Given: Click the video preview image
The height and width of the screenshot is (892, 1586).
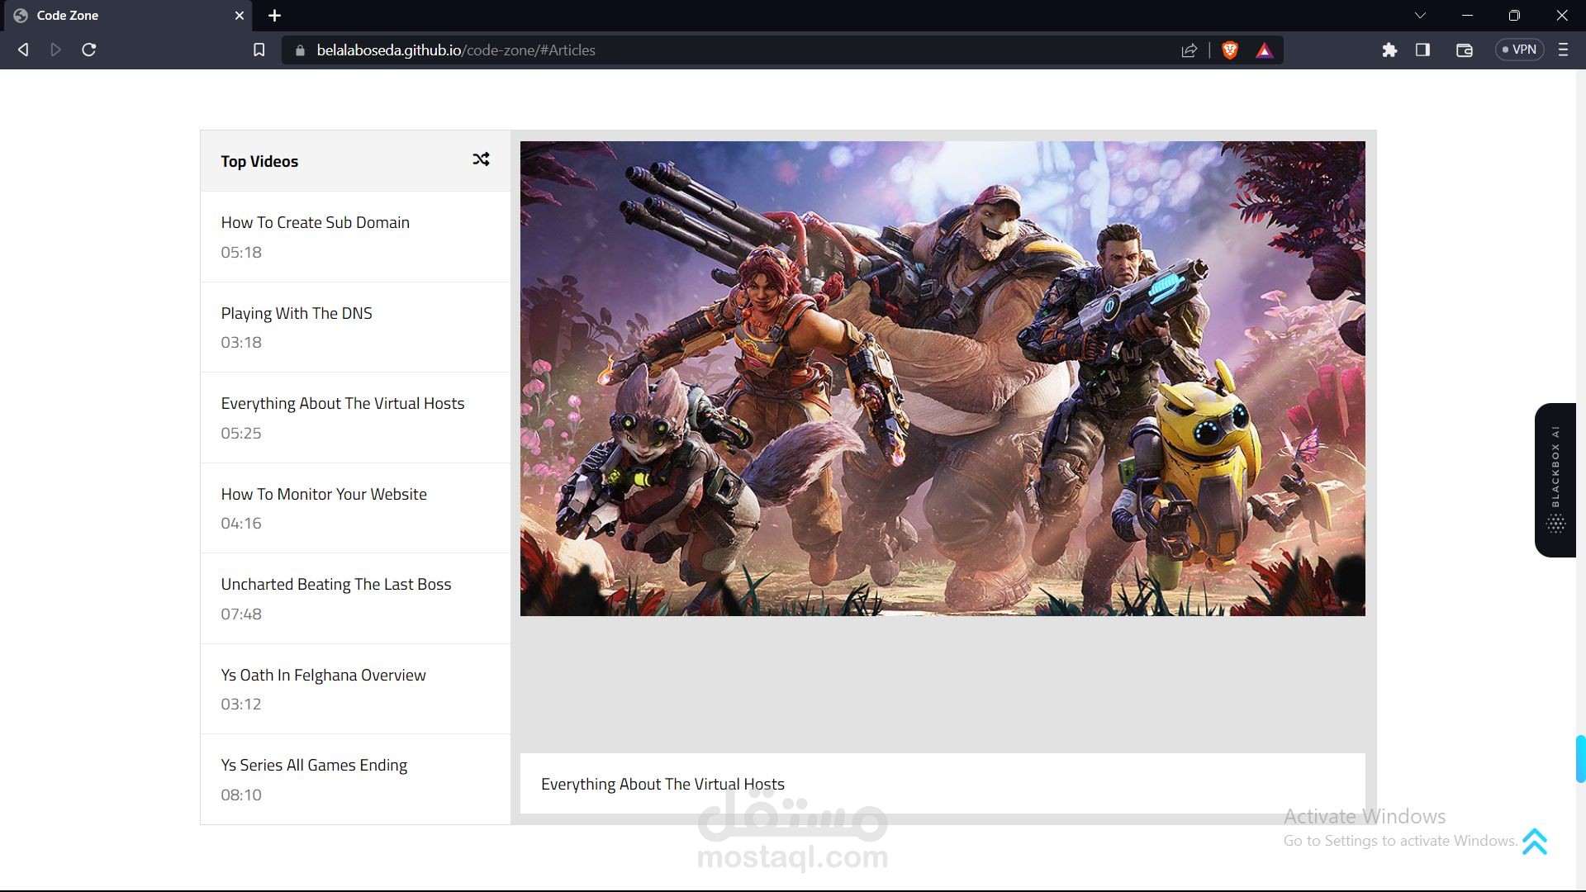Looking at the screenshot, I should 943,378.
